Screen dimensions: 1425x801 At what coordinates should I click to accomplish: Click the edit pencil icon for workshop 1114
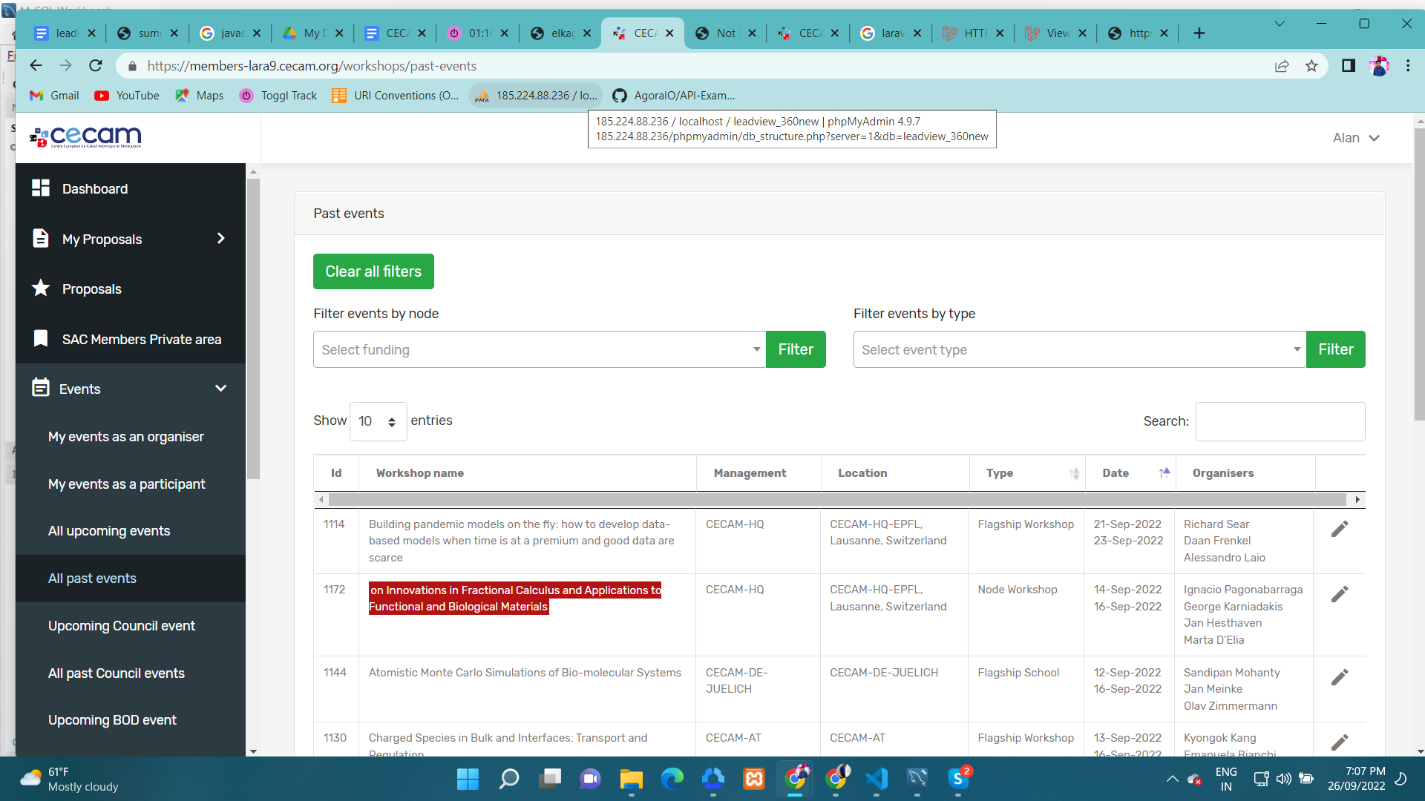pos(1339,529)
